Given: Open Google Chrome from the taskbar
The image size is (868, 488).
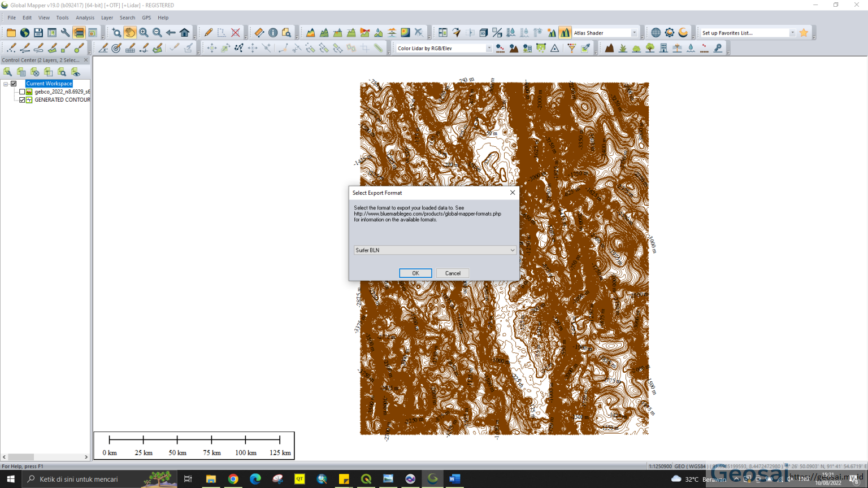Looking at the screenshot, I should coord(233,479).
